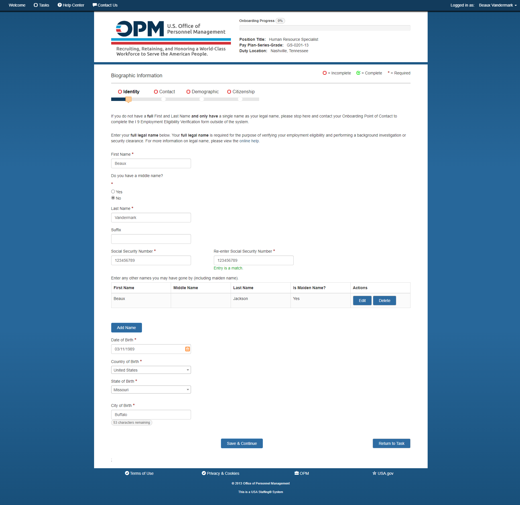The image size is (520, 505).
Task: Delete the Beaux Jackson name row
Action: point(384,301)
